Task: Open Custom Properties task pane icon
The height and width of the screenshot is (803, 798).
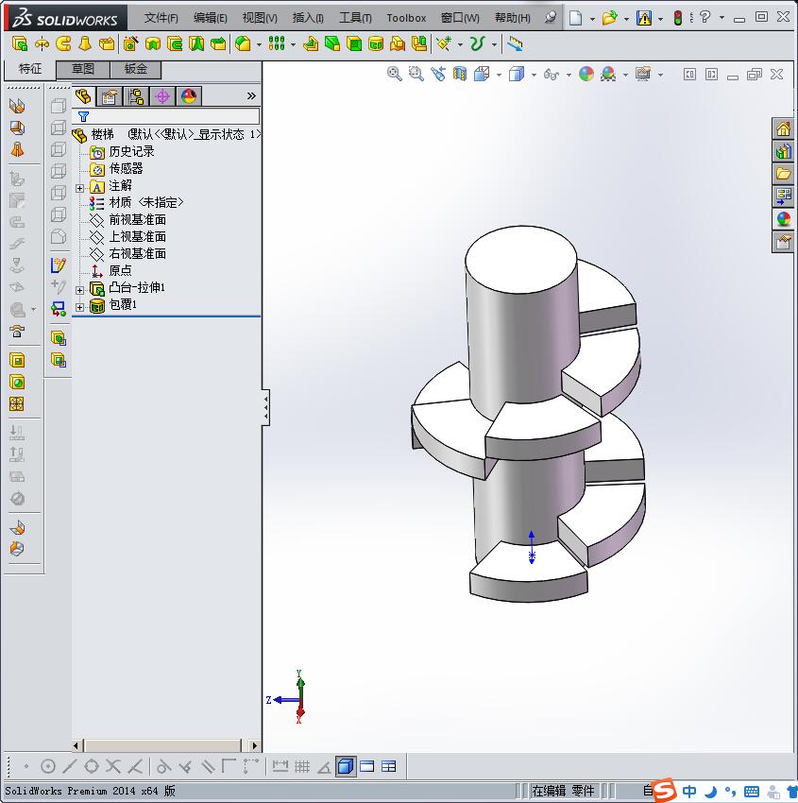Action: 783,241
